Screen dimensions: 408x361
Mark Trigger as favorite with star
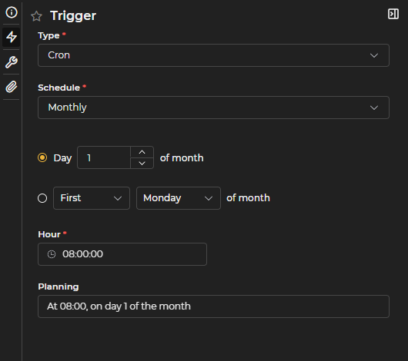click(x=36, y=16)
